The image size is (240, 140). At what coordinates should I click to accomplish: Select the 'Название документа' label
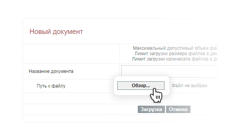click(x=51, y=71)
